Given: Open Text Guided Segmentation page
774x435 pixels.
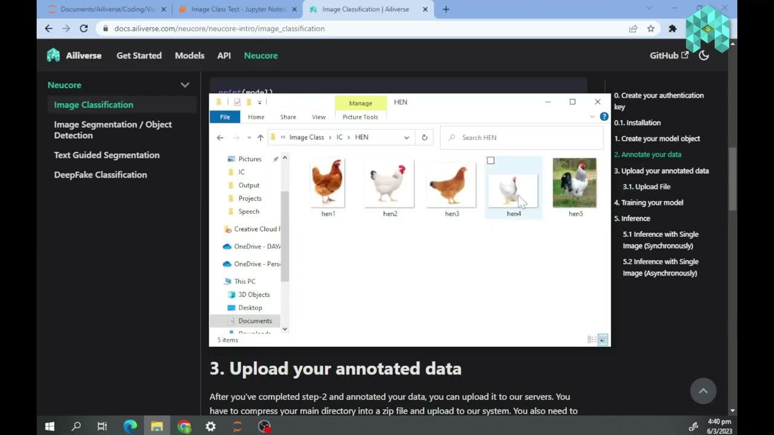Looking at the screenshot, I should 106,155.
